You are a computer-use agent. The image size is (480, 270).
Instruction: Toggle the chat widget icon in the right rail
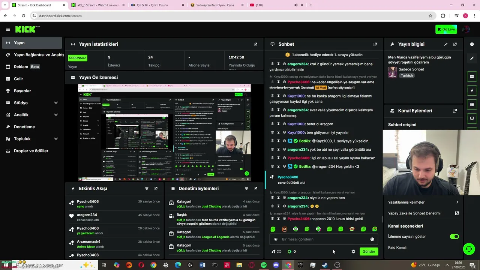472,118
